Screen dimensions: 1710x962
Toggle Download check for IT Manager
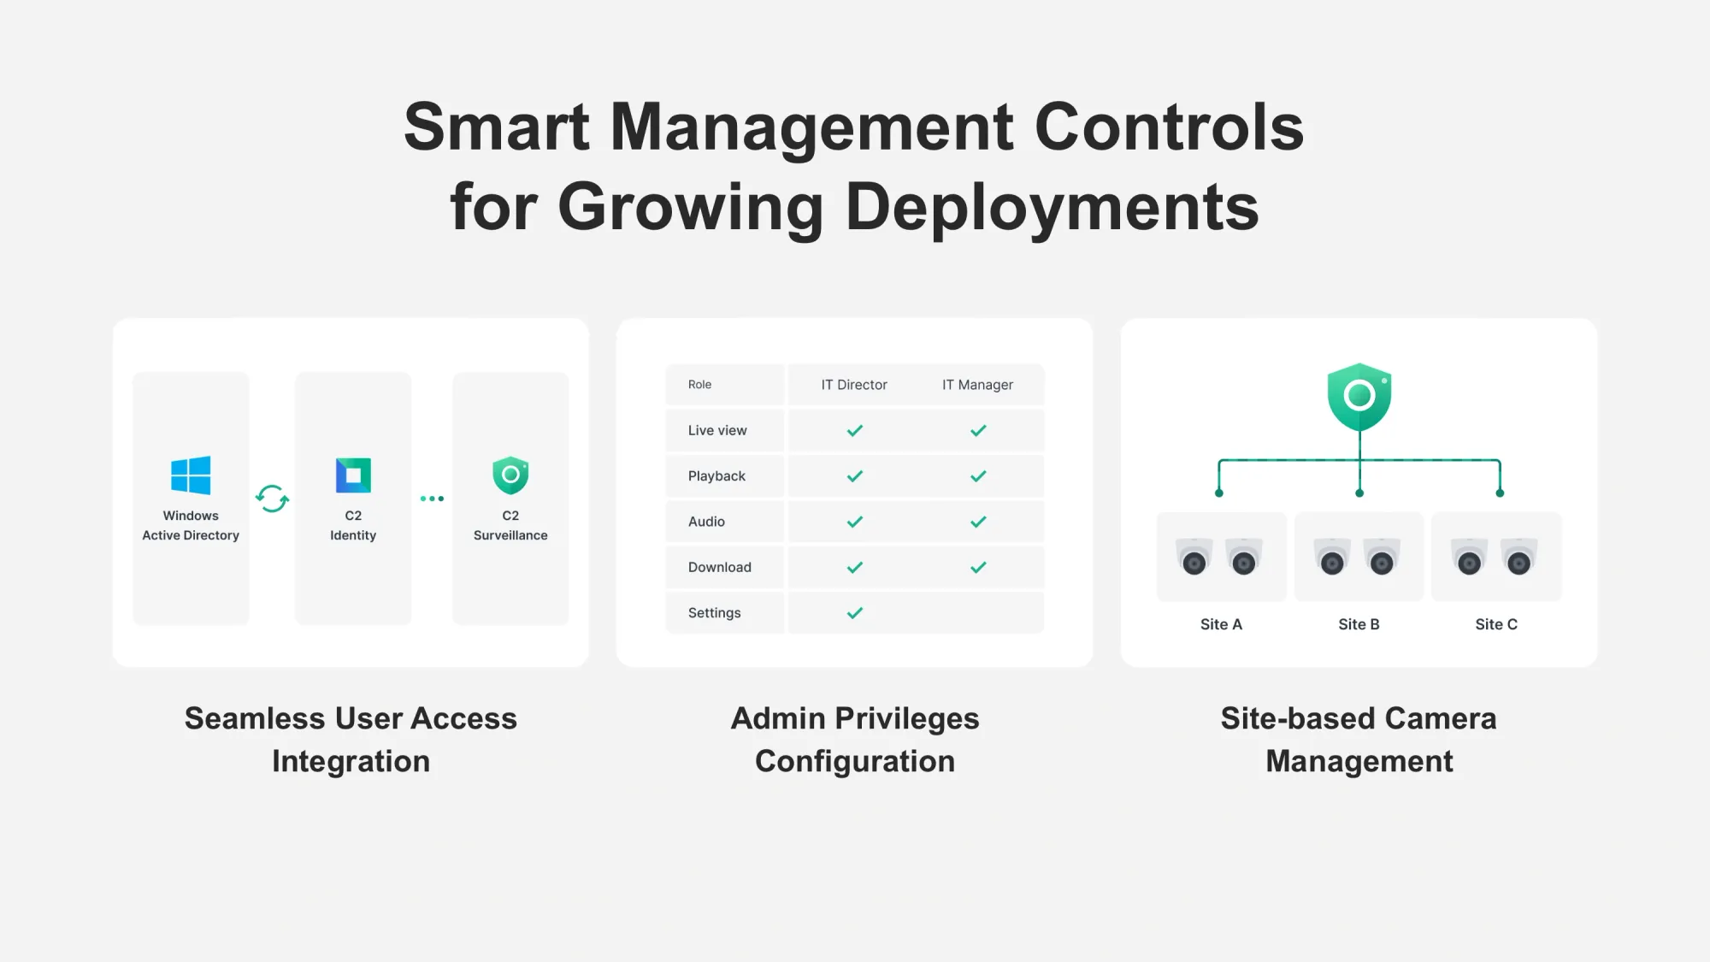[978, 567]
